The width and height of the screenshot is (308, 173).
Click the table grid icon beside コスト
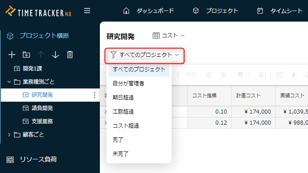(x=156, y=36)
